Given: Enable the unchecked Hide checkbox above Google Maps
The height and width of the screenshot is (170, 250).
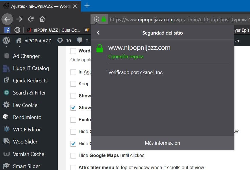Looking at the screenshot, I should click(73, 132).
